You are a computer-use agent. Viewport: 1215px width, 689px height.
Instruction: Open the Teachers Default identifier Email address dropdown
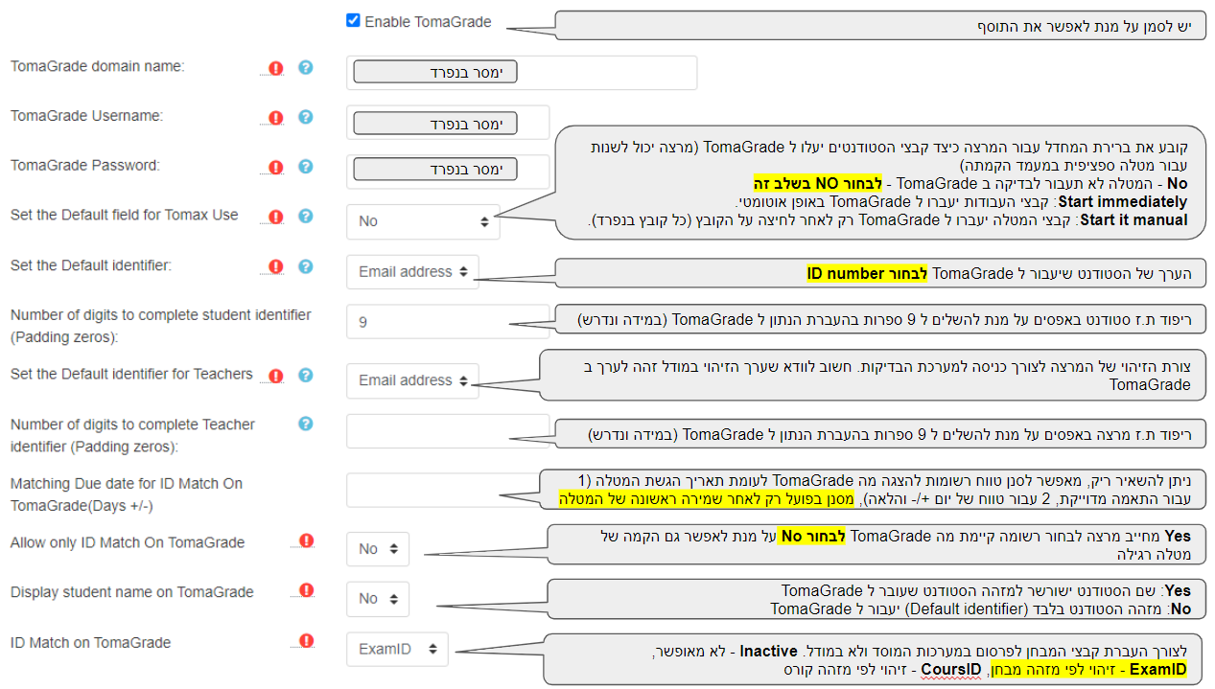tap(412, 380)
